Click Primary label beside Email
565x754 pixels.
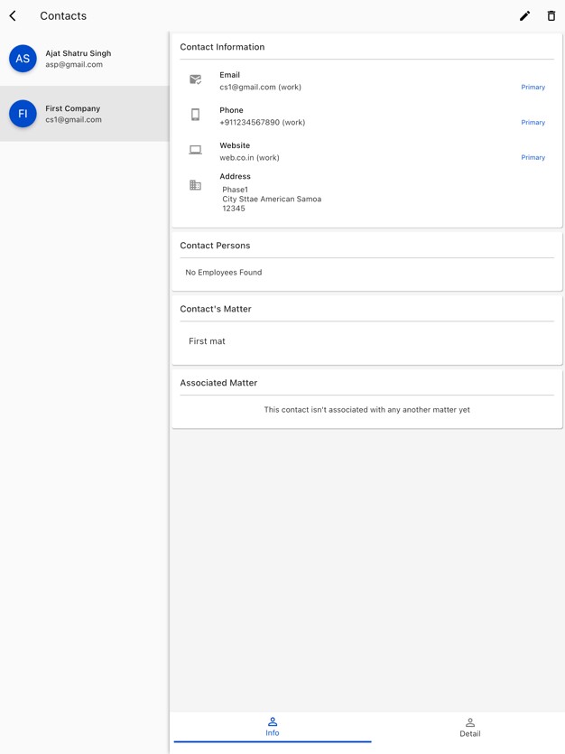coord(533,88)
